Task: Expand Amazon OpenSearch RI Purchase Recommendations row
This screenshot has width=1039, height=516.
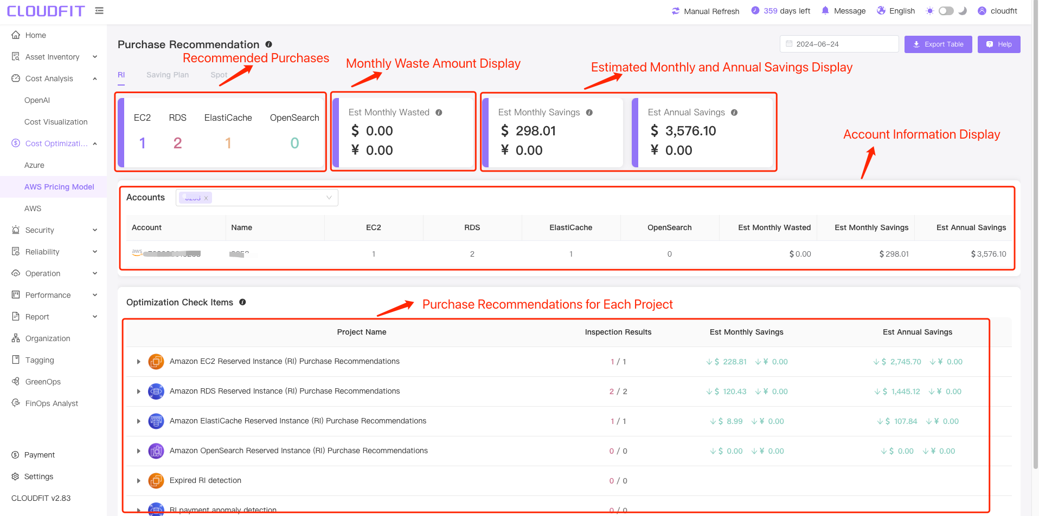Action: (138, 451)
